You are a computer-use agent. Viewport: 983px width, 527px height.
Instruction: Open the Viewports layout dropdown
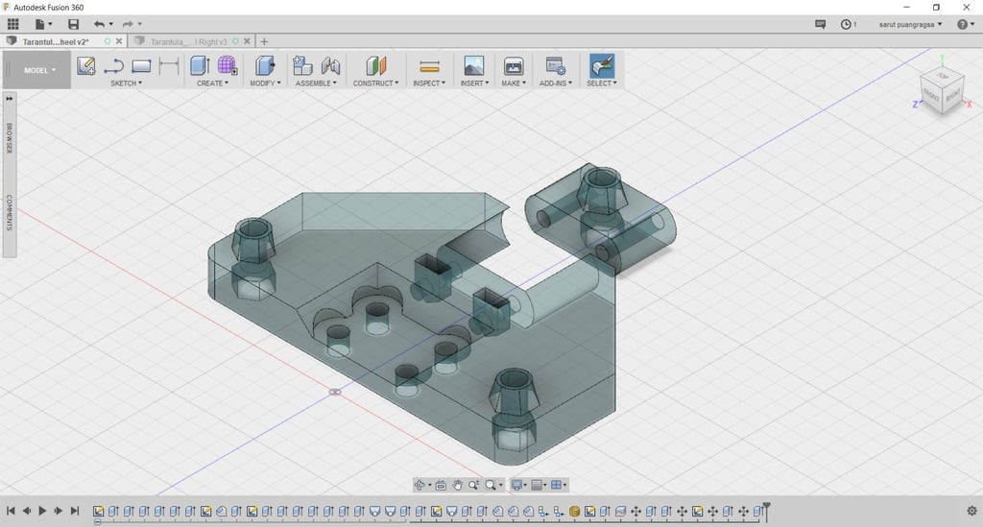(x=558, y=485)
